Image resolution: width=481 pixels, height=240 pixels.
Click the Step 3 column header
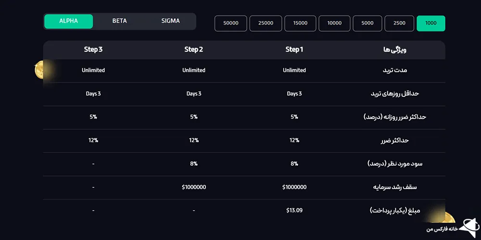93,49
